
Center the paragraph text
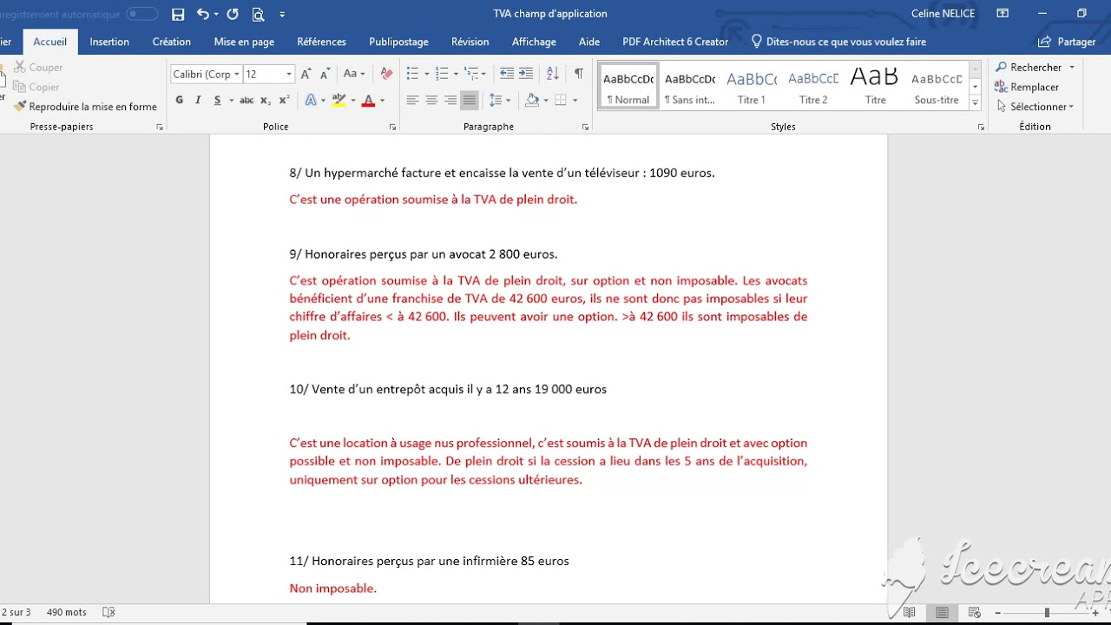click(431, 101)
